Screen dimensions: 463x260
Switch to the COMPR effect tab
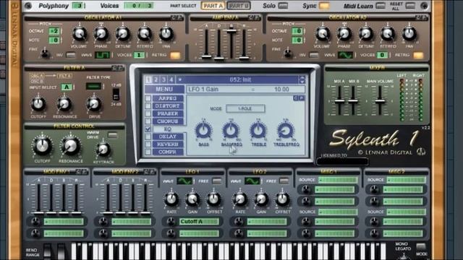168,152
